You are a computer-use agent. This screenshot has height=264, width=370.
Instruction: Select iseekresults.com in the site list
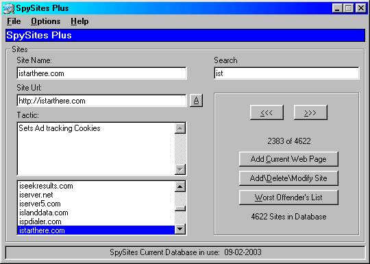click(97, 186)
